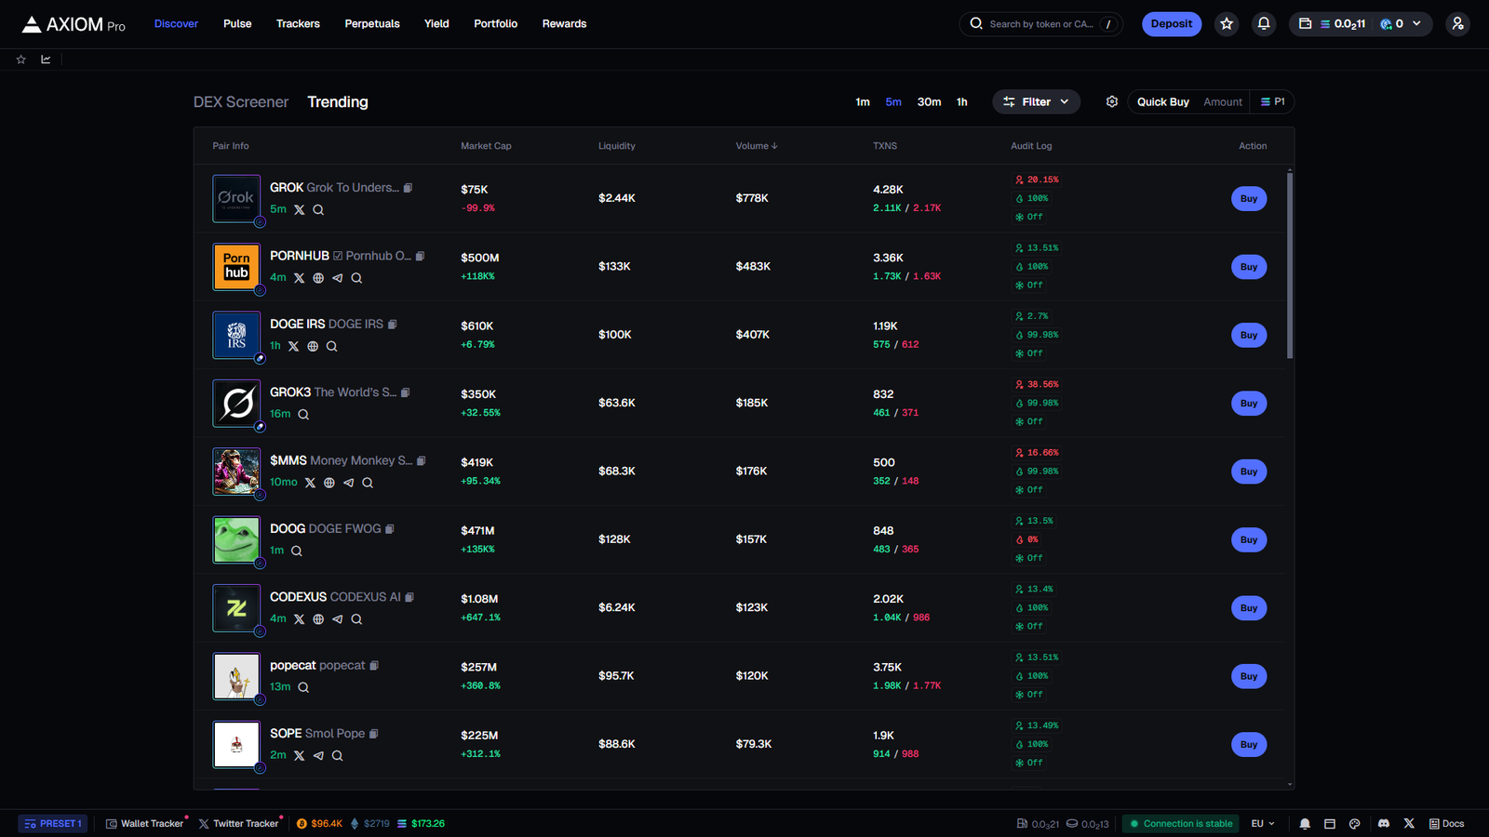This screenshot has height=837, width=1489.
Task: Buy the DOGE IRS token
Action: [x=1249, y=335]
